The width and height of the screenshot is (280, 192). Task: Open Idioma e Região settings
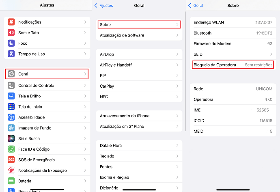pyautogui.click(x=139, y=177)
